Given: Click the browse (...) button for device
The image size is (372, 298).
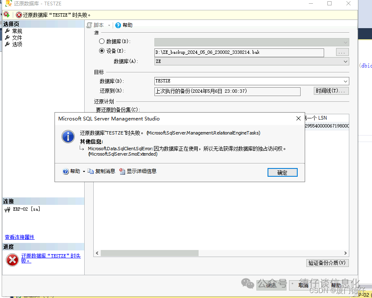Looking at the screenshot, I should (342, 52).
